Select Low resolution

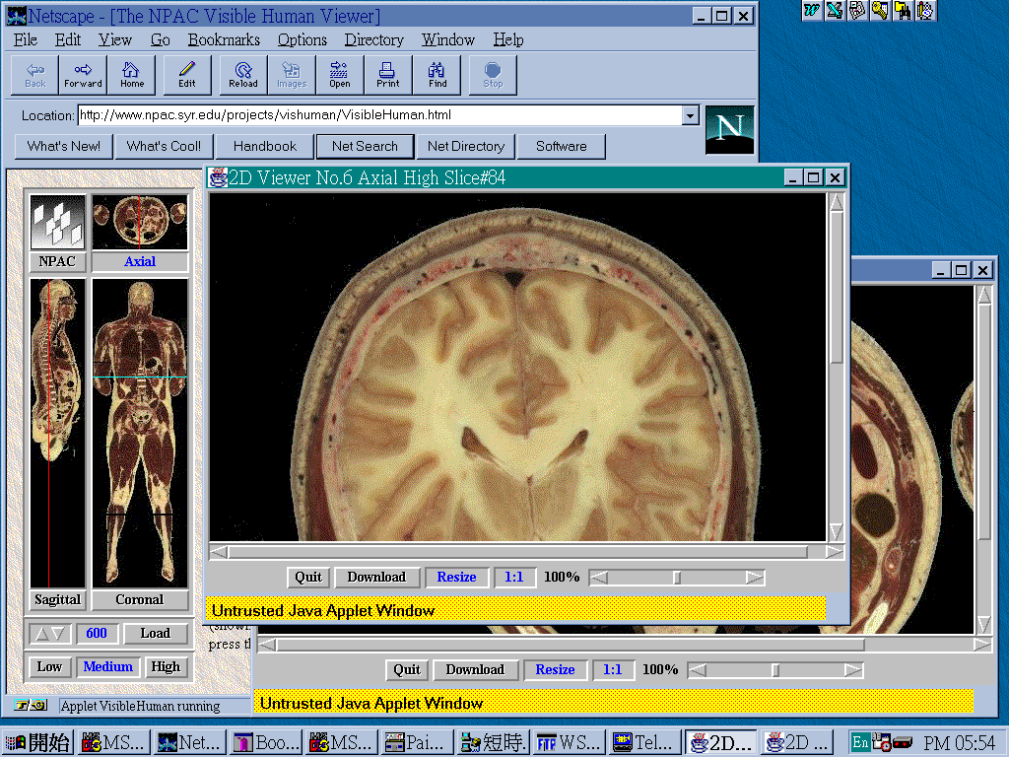[x=49, y=667]
